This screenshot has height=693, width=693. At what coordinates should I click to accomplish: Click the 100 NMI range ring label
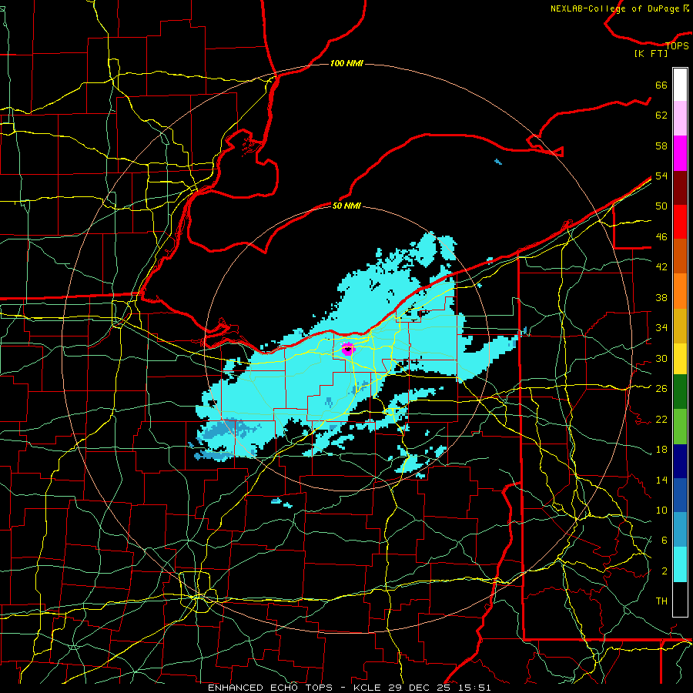point(346,63)
